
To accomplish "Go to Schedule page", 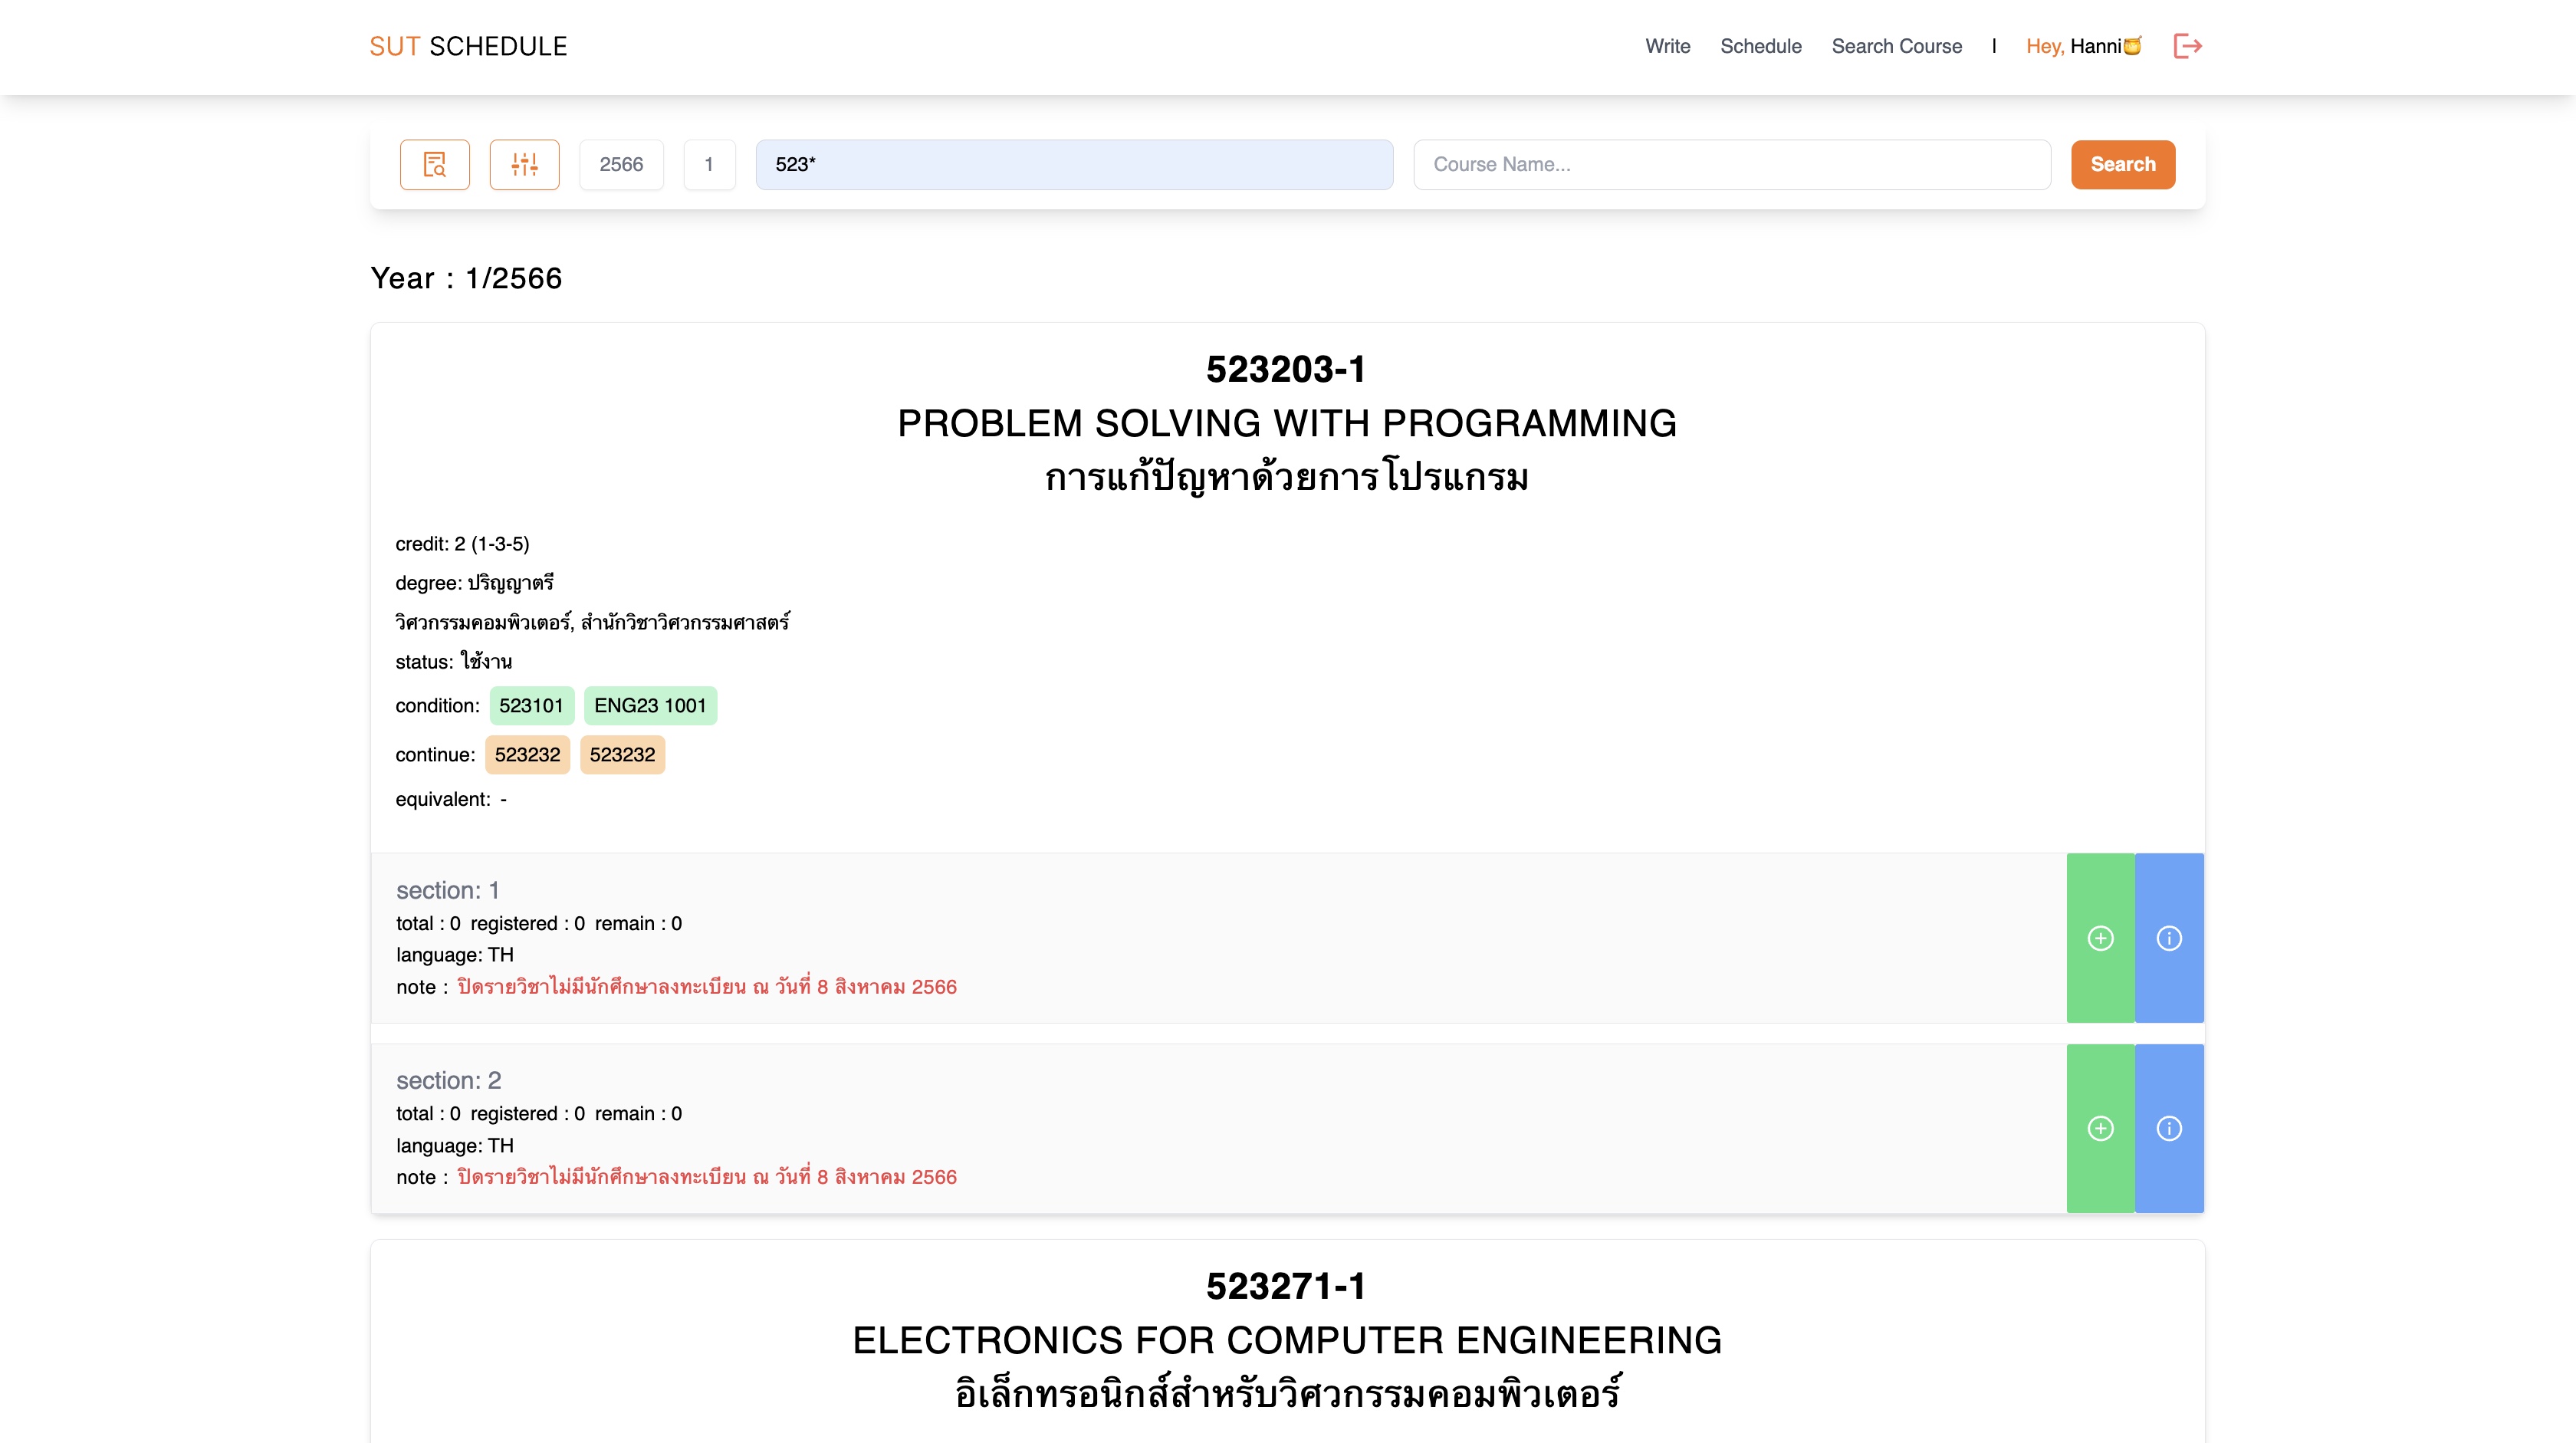I will point(1760,46).
